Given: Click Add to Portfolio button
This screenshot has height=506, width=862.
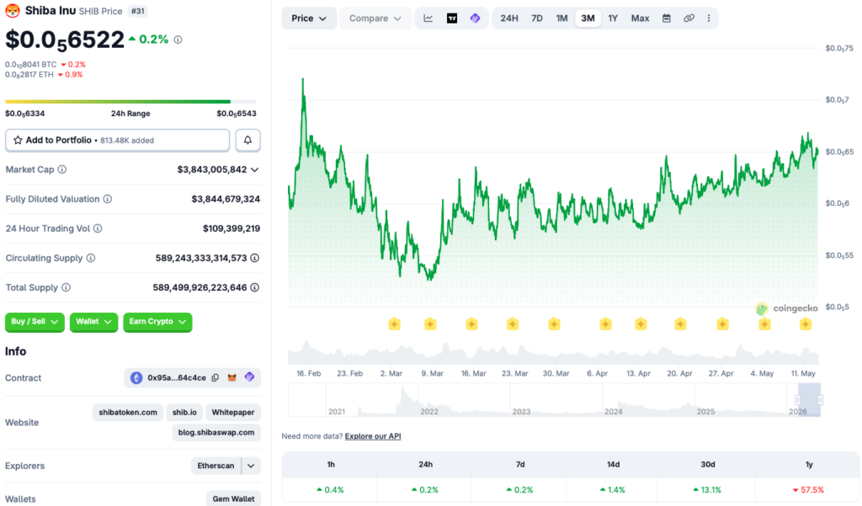Looking at the screenshot, I should point(117,140).
